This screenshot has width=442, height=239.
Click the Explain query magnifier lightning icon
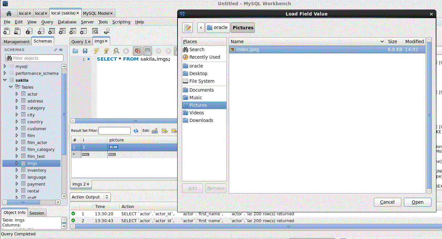tap(116, 51)
